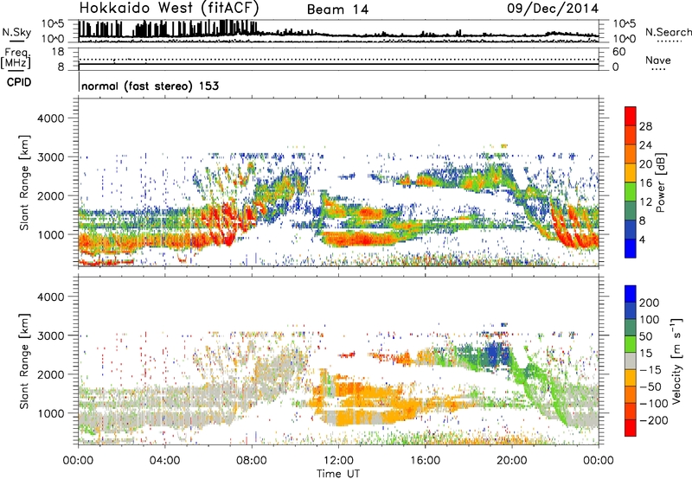The height and width of the screenshot is (479, 692).
Task: Click the '08:00' time axis tick
Action: tap(252, 461)
